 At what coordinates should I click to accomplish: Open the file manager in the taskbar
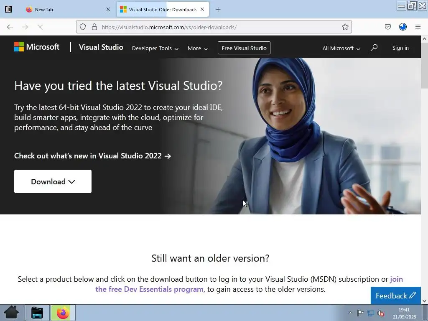pyautogui.click(x=37, y=313)
